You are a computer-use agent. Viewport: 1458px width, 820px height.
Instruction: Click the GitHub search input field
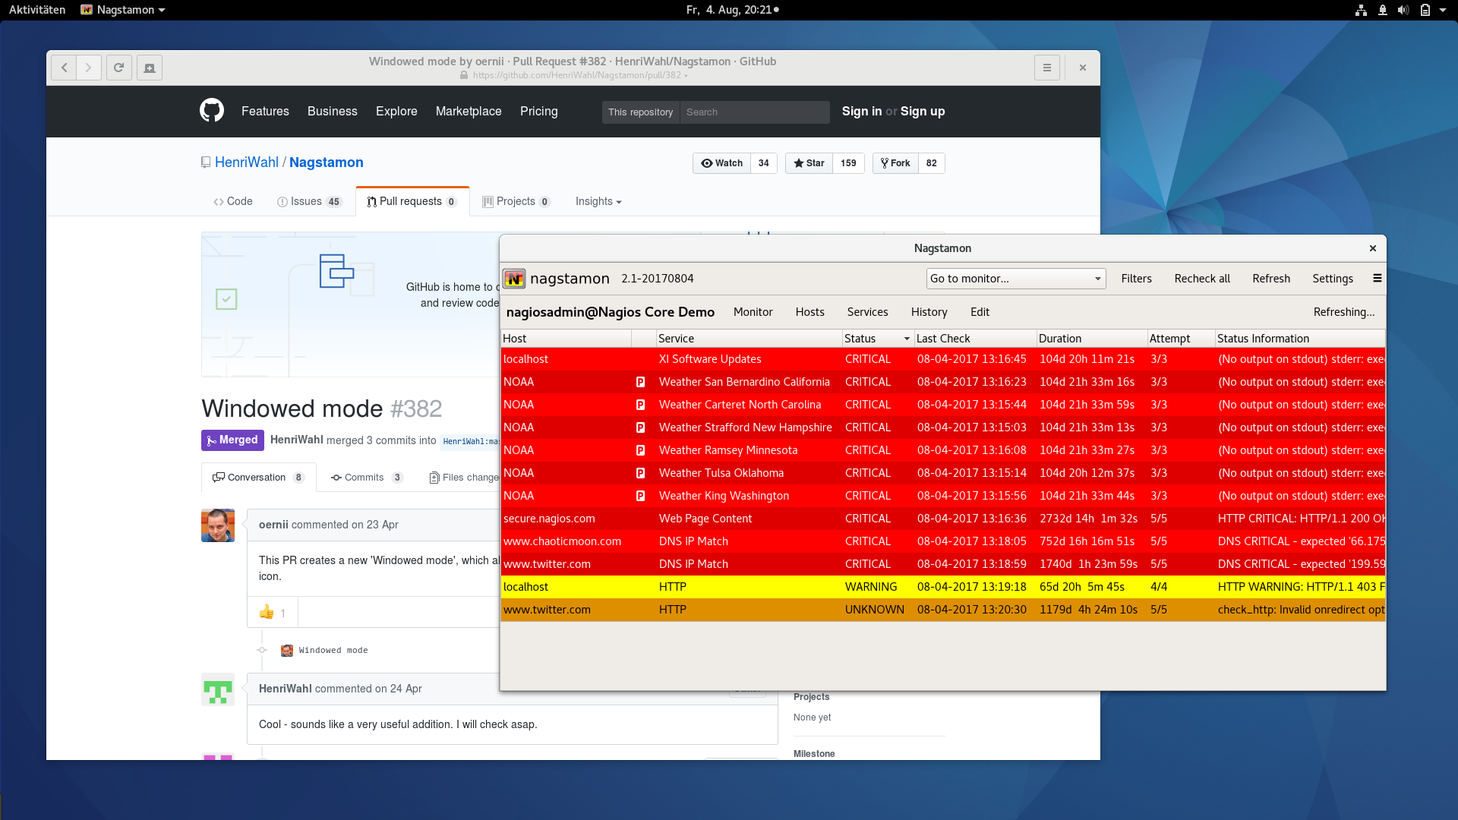click(x=753, y=112)
